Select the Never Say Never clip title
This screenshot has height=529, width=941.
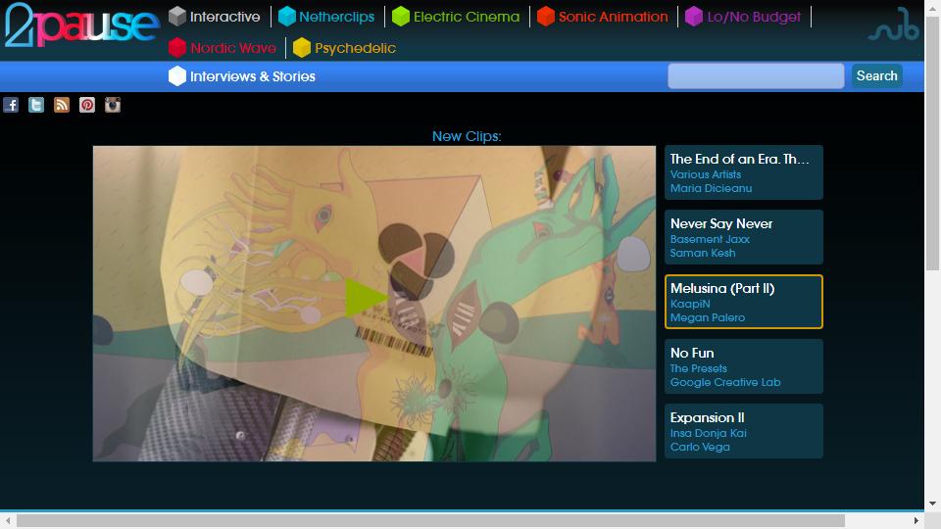[x=720, y=223]
